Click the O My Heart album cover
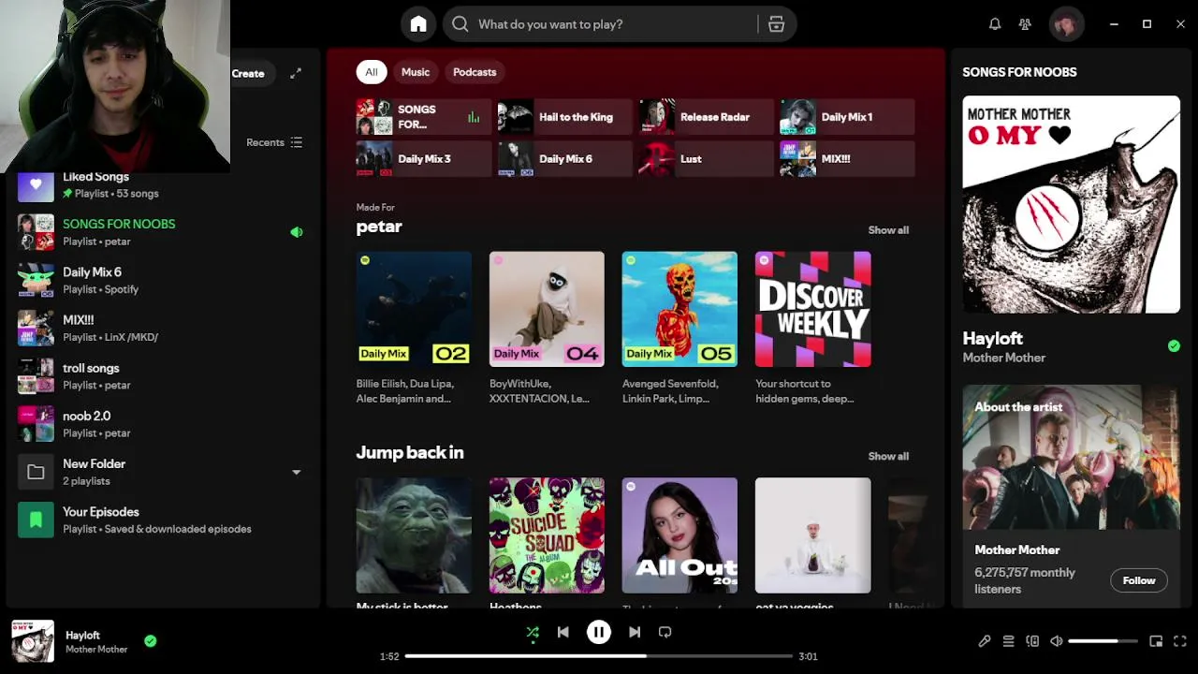Image resolution: width=1198 pixels, height=674 pixels. click(x=1072, y=204)
